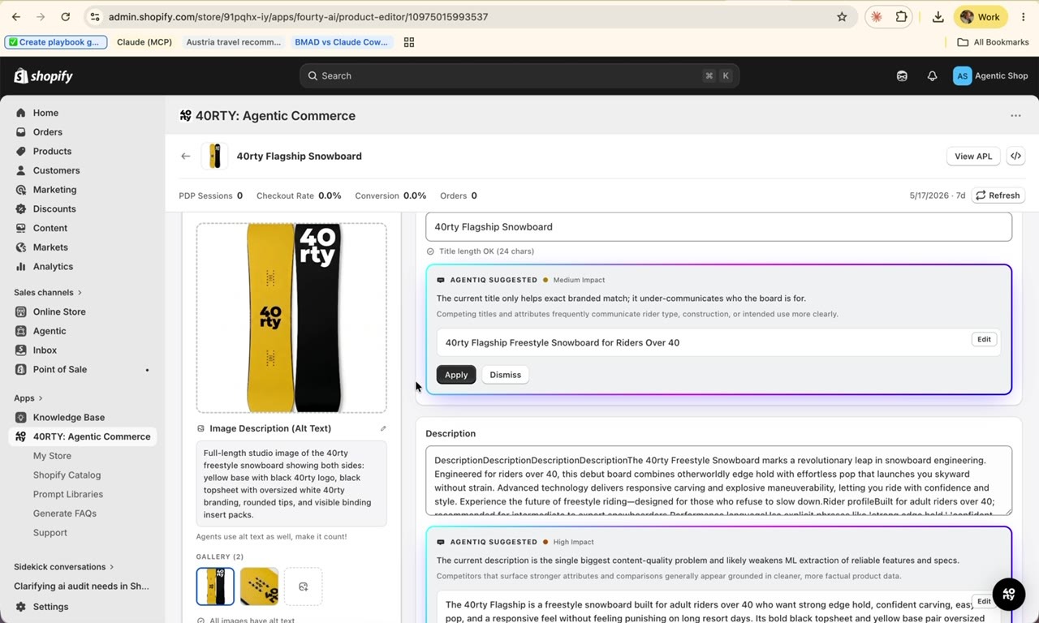Screen dimensions: 1039x623
Task: Click into the Description text area
Action: (x=718, y=480)
